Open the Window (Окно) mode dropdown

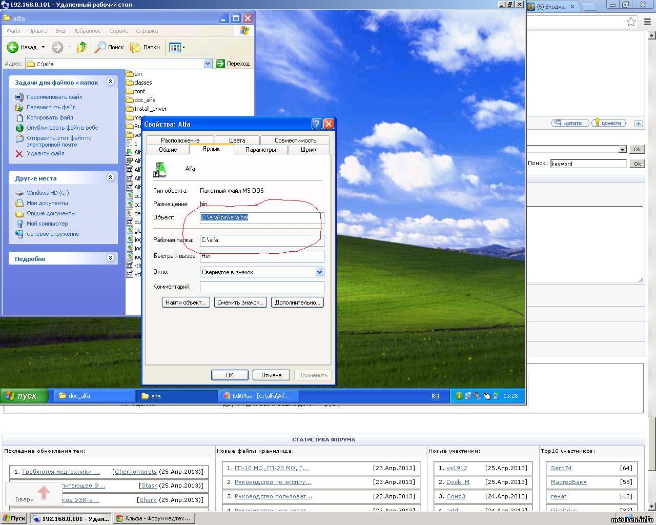point(319,272)
